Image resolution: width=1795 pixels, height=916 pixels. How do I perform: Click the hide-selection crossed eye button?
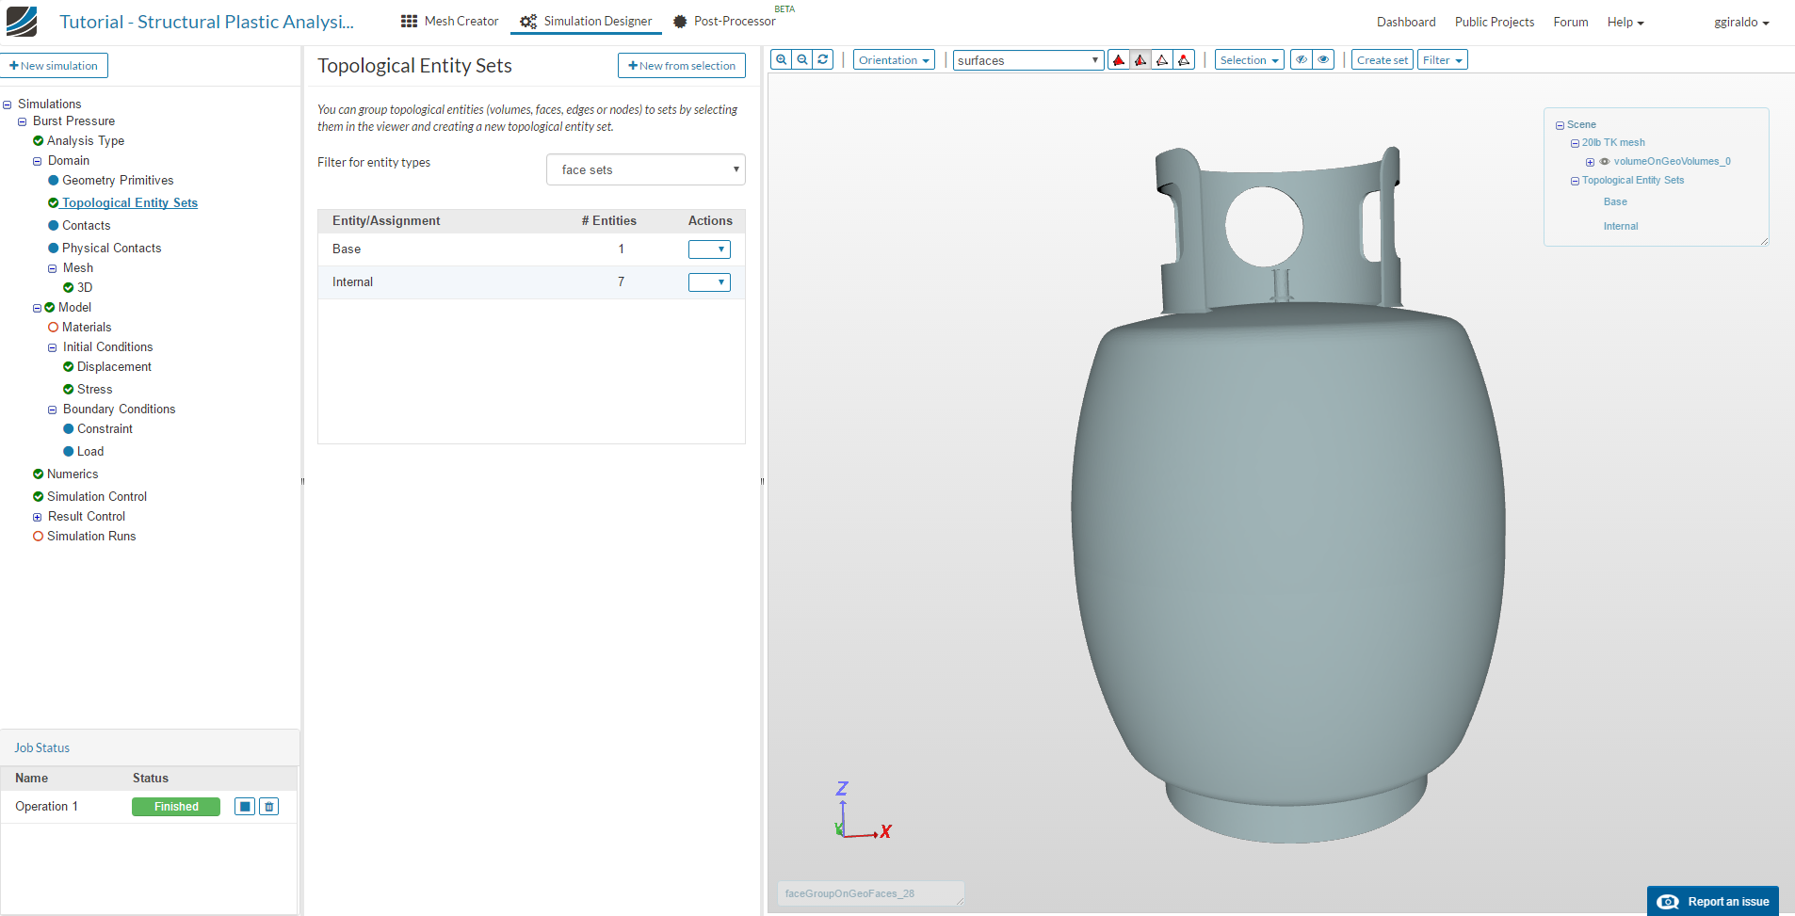(1302, 60)
